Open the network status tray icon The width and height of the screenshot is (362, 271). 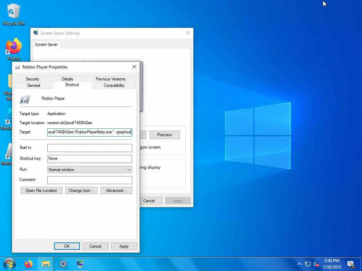(x=308, y=264)
